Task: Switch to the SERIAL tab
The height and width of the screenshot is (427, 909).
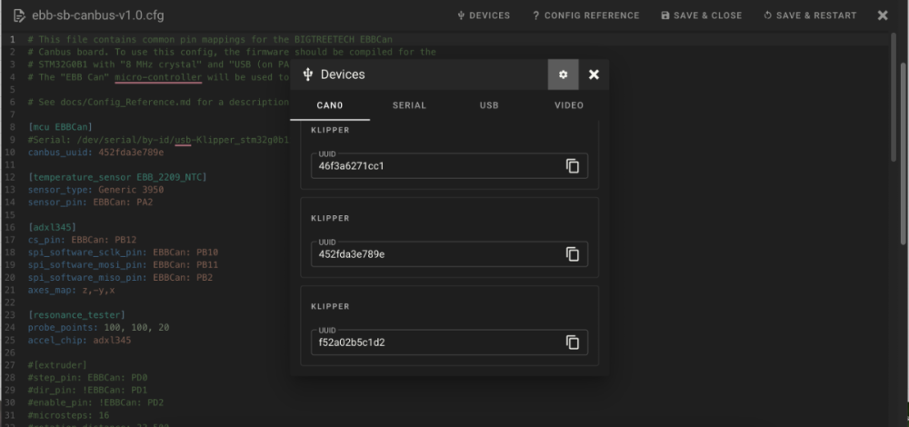Action: 409,105
